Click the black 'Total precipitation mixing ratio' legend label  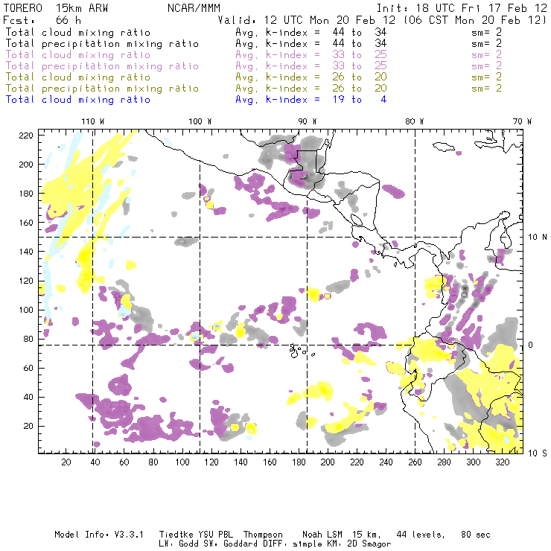(102, 44)
